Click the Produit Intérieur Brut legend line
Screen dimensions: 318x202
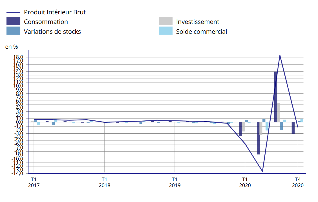click(x=13, y=12)
